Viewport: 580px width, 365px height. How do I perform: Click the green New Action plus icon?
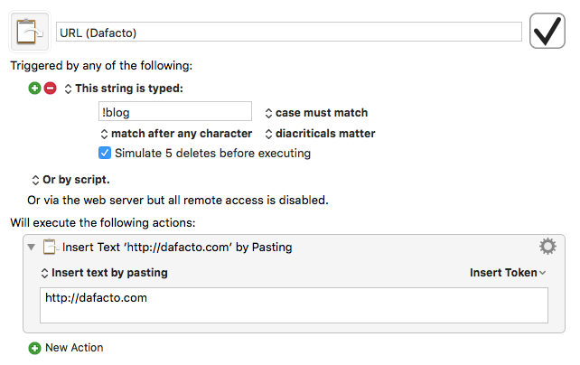34,348
